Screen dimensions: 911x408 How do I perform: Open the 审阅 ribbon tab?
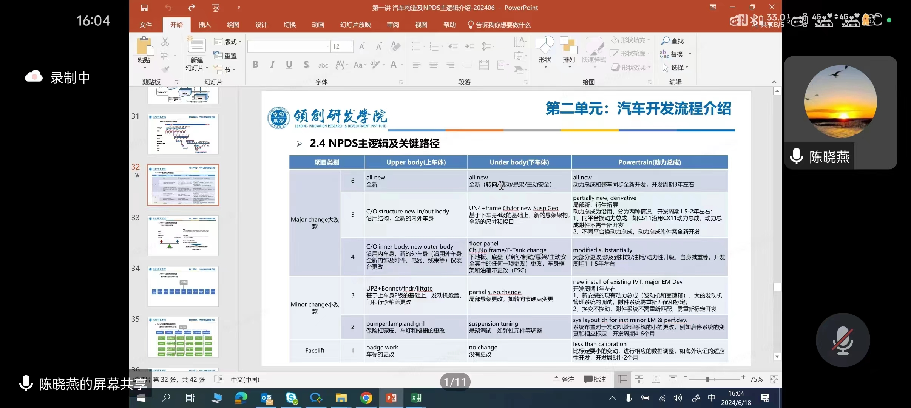click(393, 25)
